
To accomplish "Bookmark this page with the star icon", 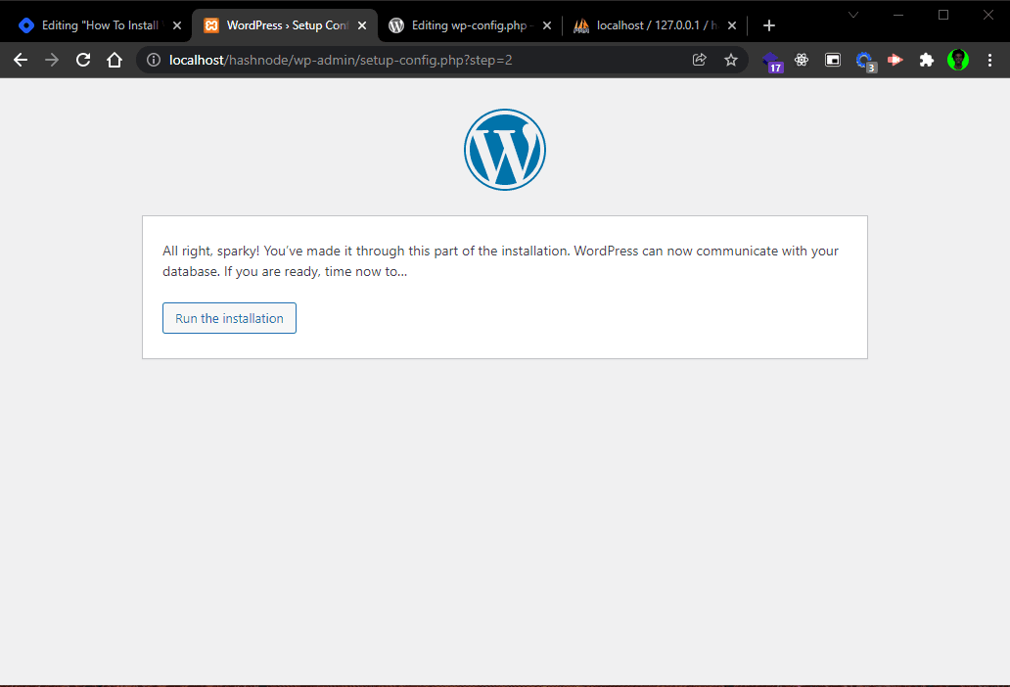I will [x=730, y=60].
